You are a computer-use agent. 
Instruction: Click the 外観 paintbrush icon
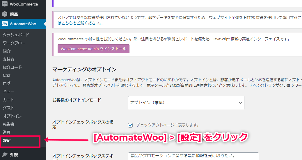tap(5, 154)
